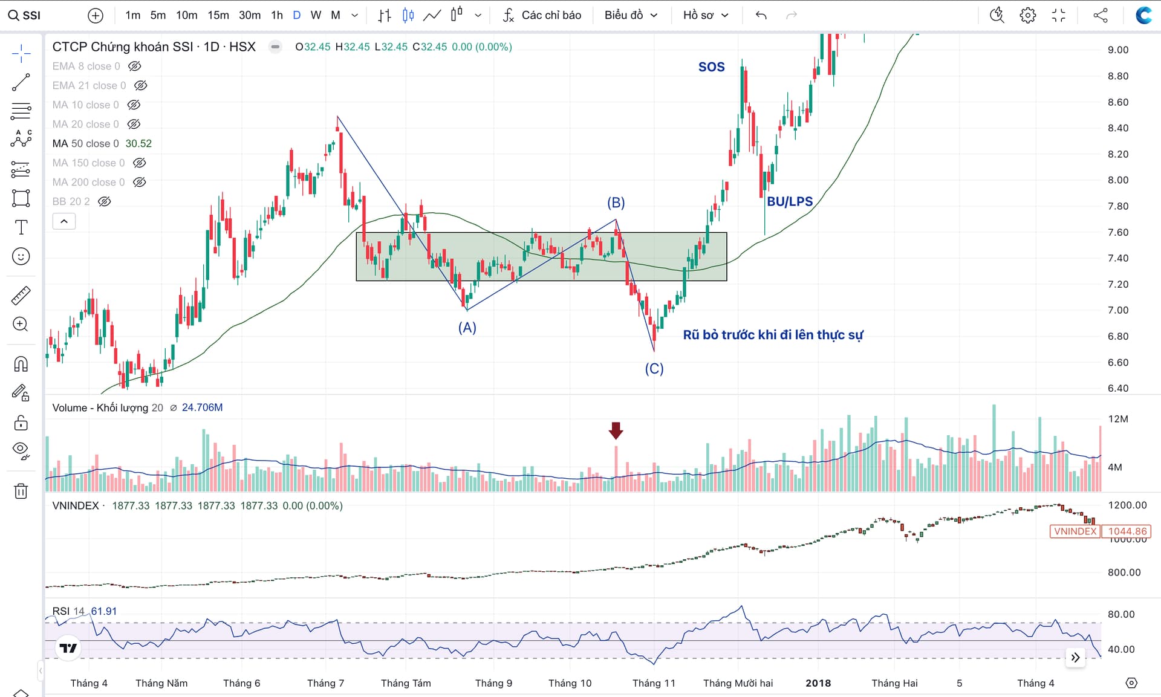Switch to the W weekly timeframe
This screenshot has height=697, width=1161.
tap(316, 15)
